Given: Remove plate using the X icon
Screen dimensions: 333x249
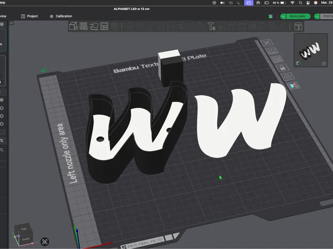Looking at the screenshot, I should pyautogui.click(x=267, y=43).
